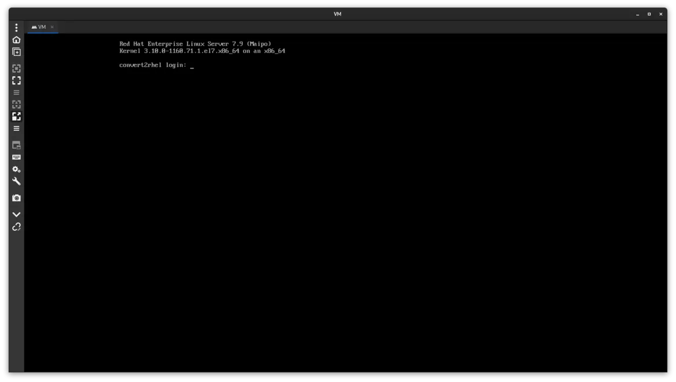Screen dimensions: 676x382
Task: Expand the chevron at the sidebar bottom
Action: click(16, 214)
